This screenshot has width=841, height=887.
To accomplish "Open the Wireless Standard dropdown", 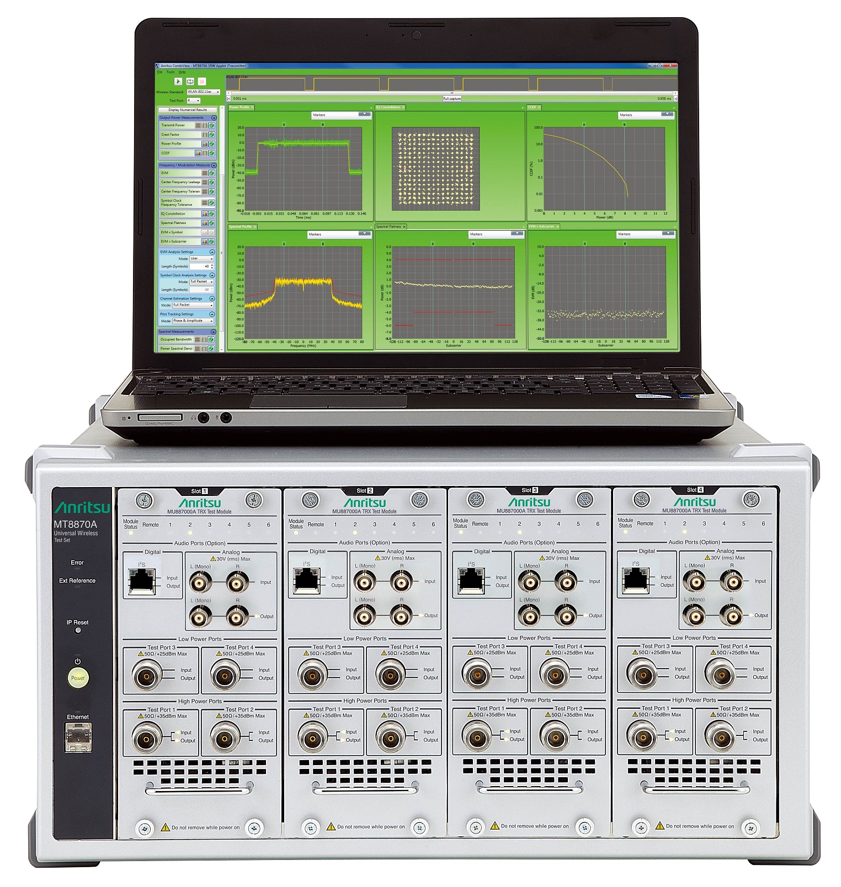I will [203, 92].
